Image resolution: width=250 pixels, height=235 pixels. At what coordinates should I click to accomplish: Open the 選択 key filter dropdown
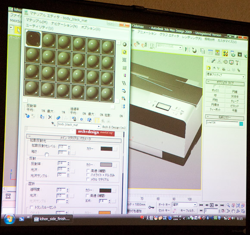coord(195,204)
